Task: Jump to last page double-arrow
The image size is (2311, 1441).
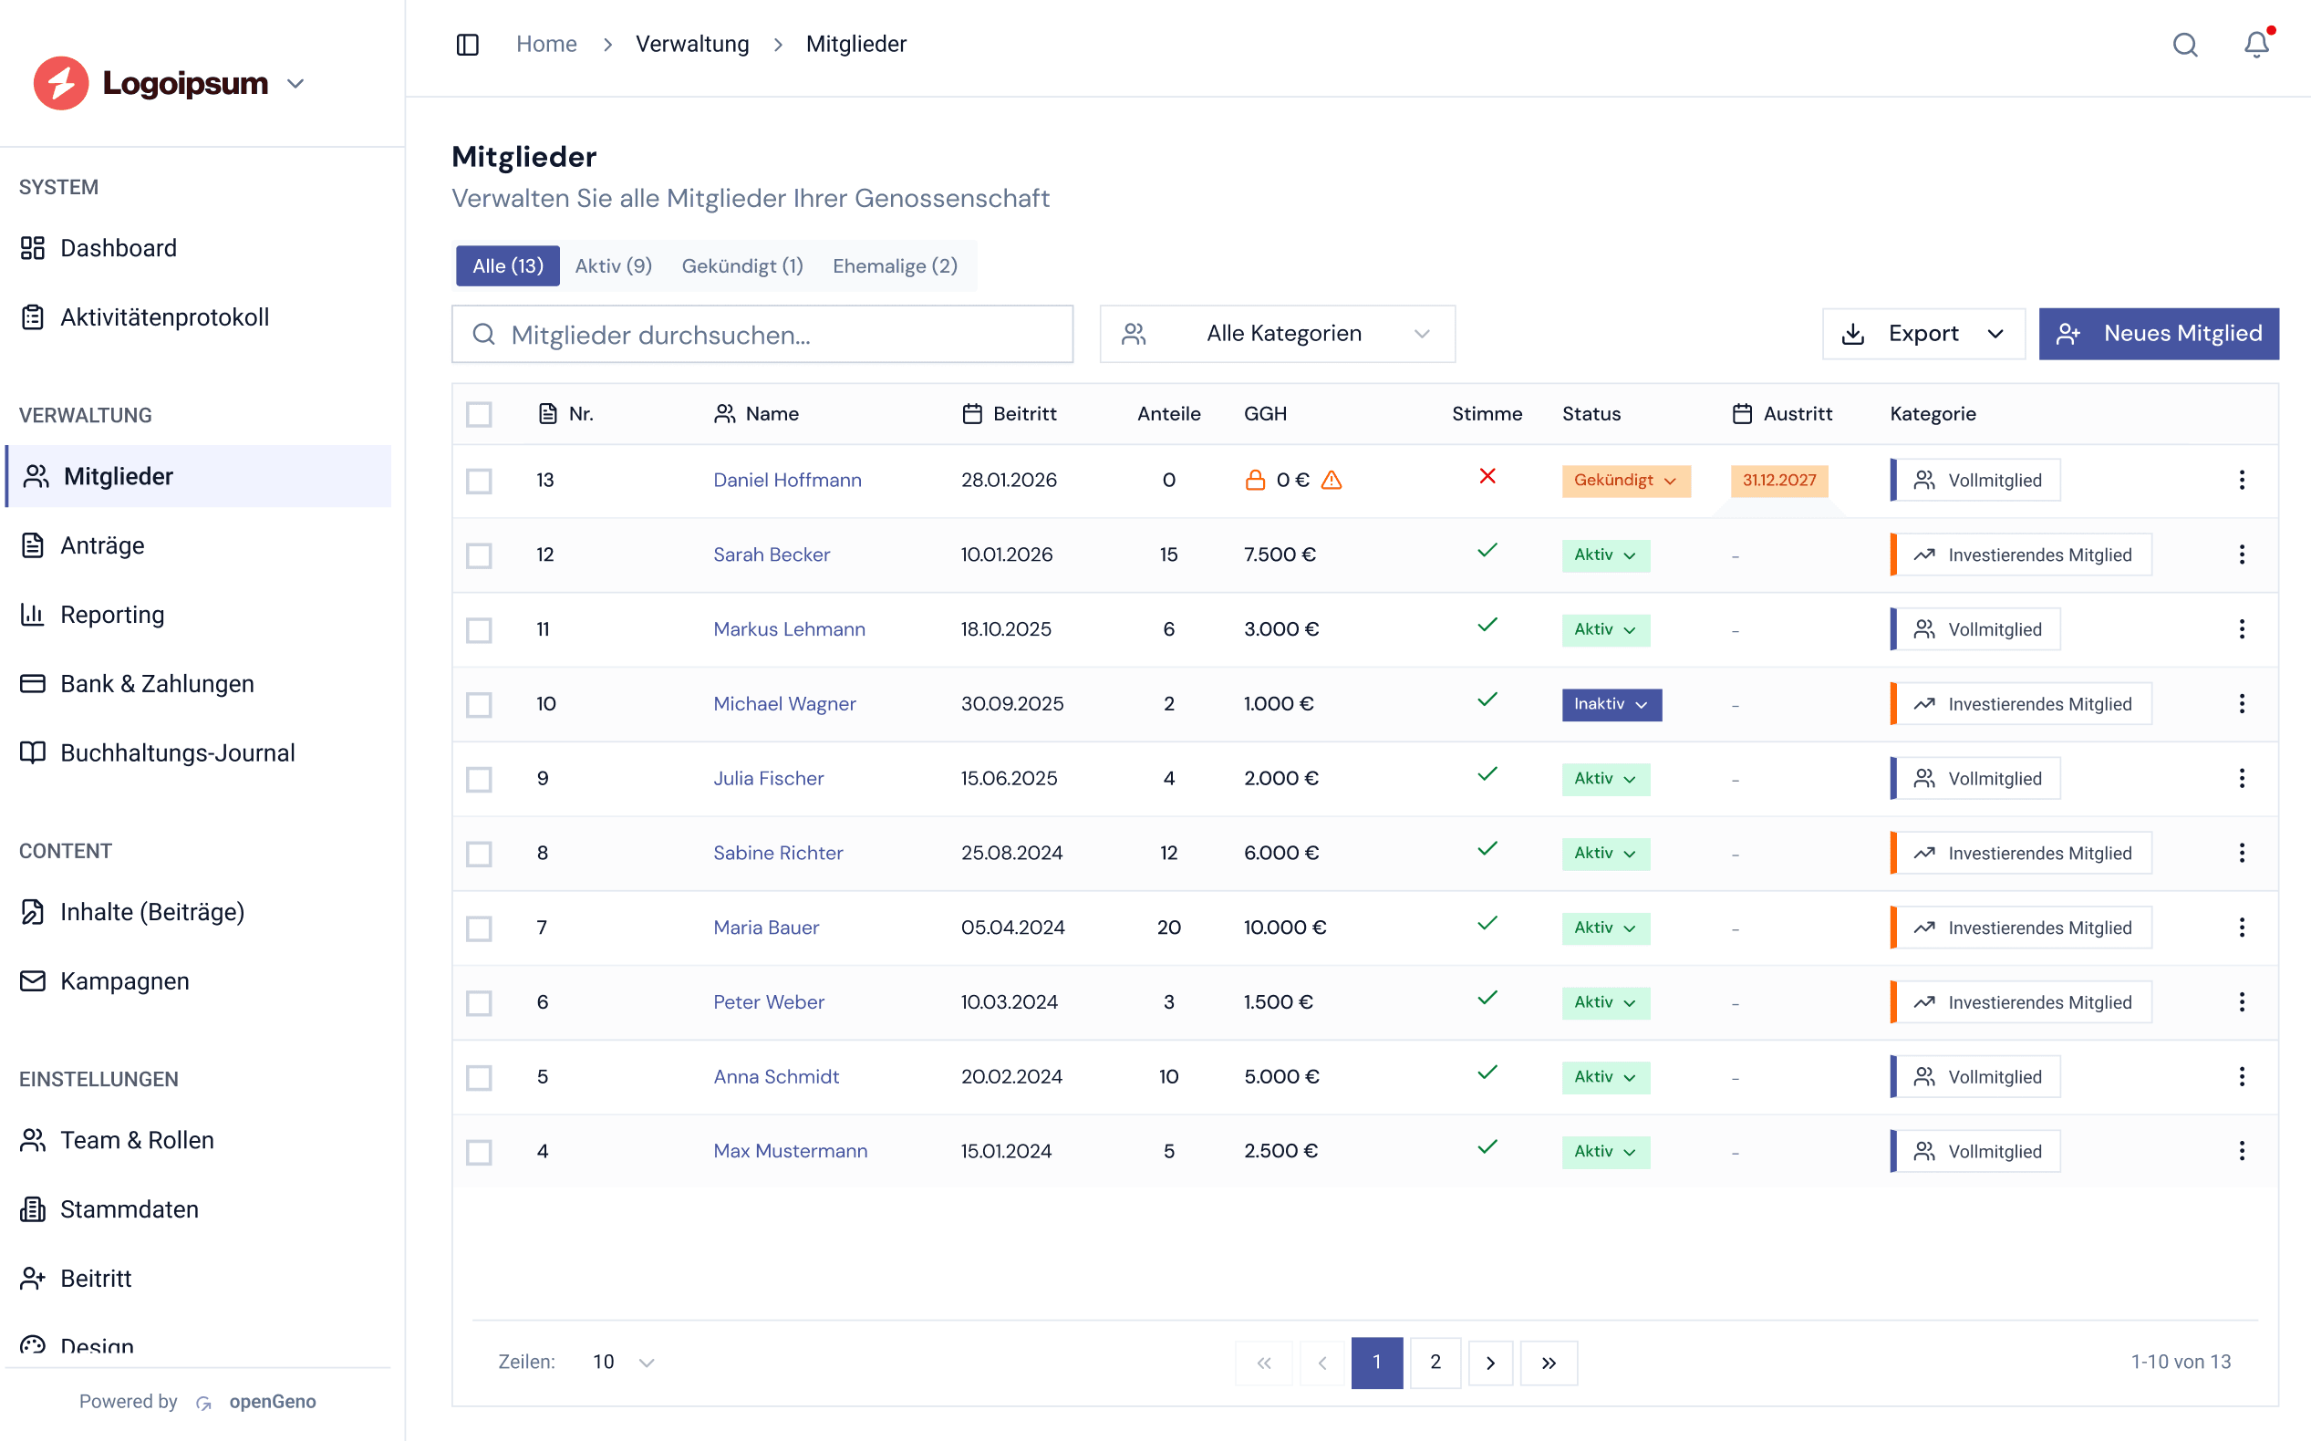Action: tap(1549, 1362)
